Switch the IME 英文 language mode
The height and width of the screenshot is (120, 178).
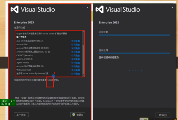pos(4,101)
